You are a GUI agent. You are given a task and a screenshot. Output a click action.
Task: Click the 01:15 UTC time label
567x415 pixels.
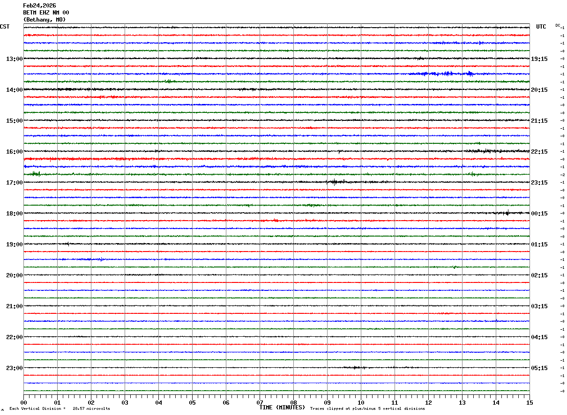coord(539,245)
